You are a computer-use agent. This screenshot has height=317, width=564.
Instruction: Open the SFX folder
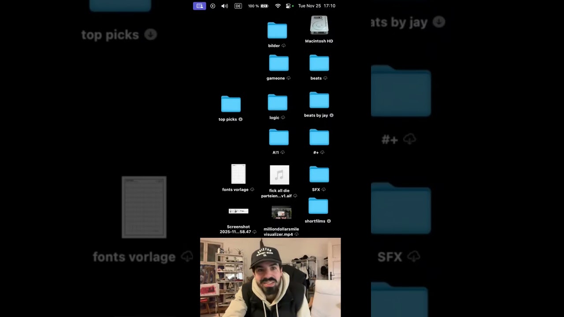pos(319,175)
